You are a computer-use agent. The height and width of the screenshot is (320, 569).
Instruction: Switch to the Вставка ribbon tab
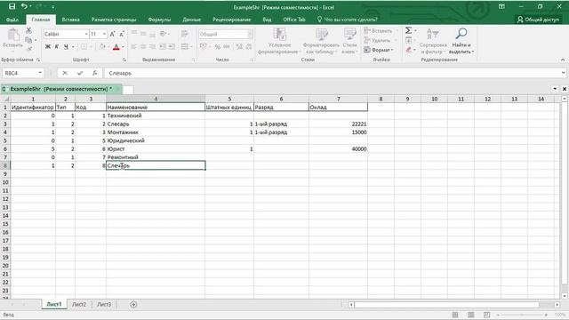[x=70, y=20]
